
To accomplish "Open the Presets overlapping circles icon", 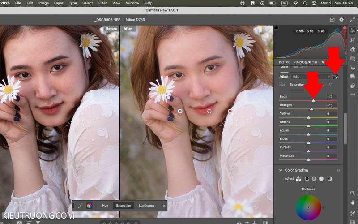I will [353, 86].
